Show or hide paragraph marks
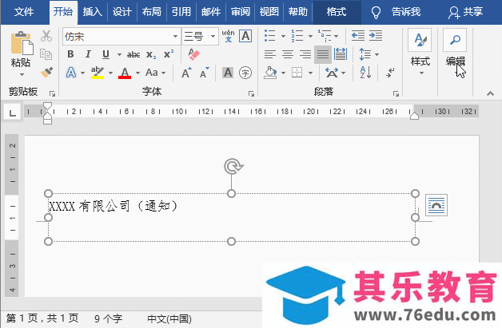The height and width of the screenshot is (328, 502). pos(390,73)
